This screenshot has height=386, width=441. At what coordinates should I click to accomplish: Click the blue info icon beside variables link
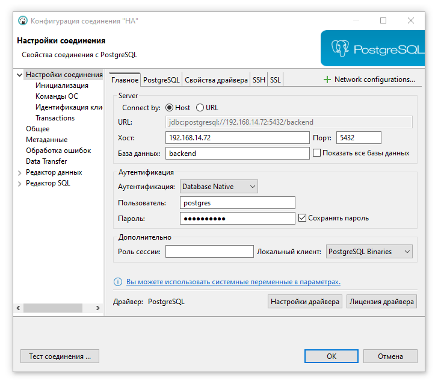(118, 282)
